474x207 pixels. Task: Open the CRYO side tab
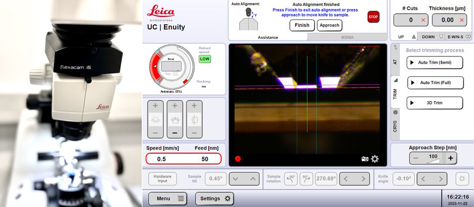(395, 124)
